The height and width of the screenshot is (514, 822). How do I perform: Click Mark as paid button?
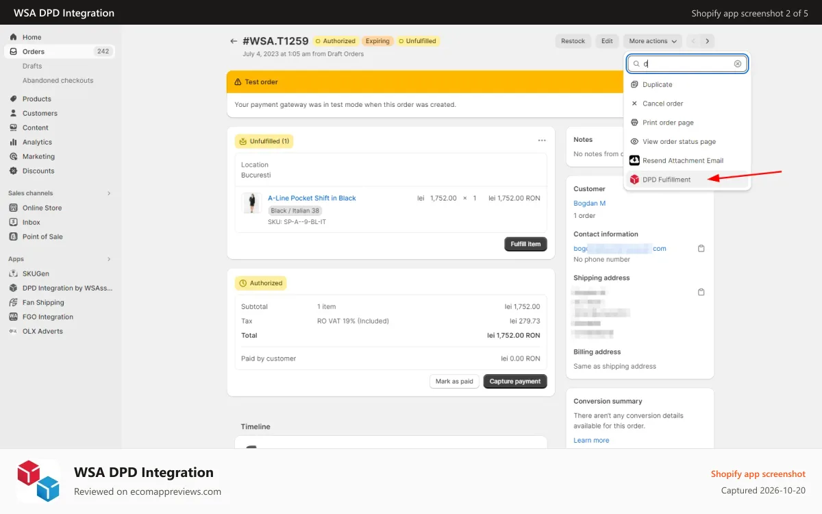click(x=454, y=382)
